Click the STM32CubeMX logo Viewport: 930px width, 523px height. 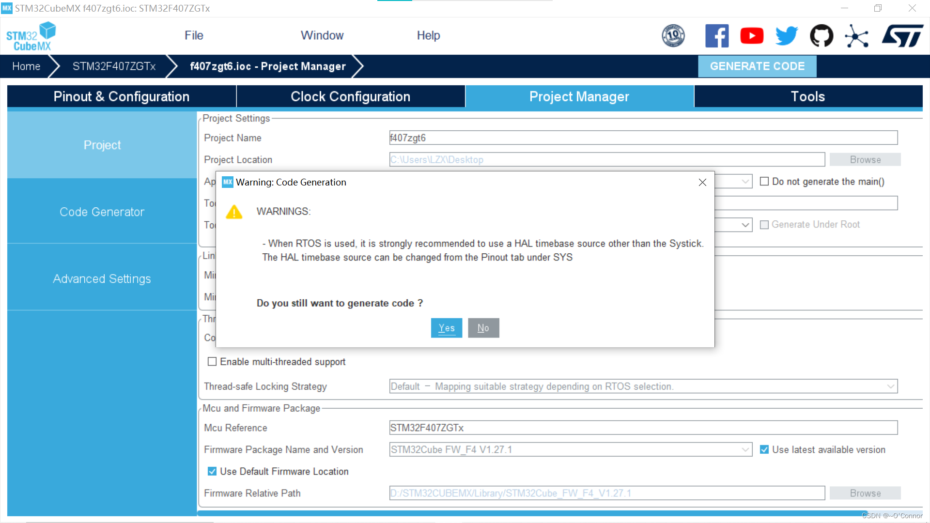pyautogui.click(x=31, y=36)
